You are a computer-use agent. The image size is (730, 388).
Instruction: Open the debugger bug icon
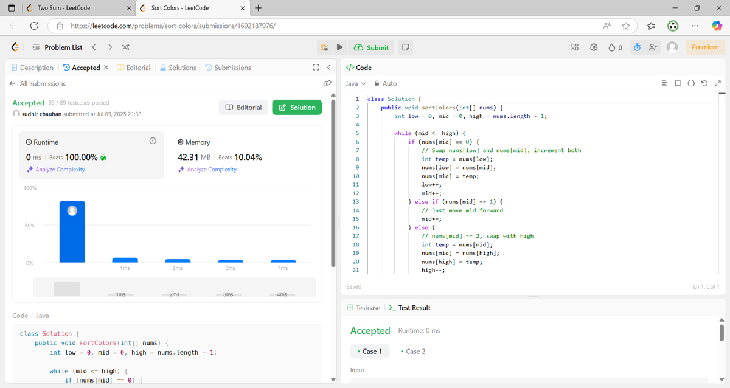325,47
